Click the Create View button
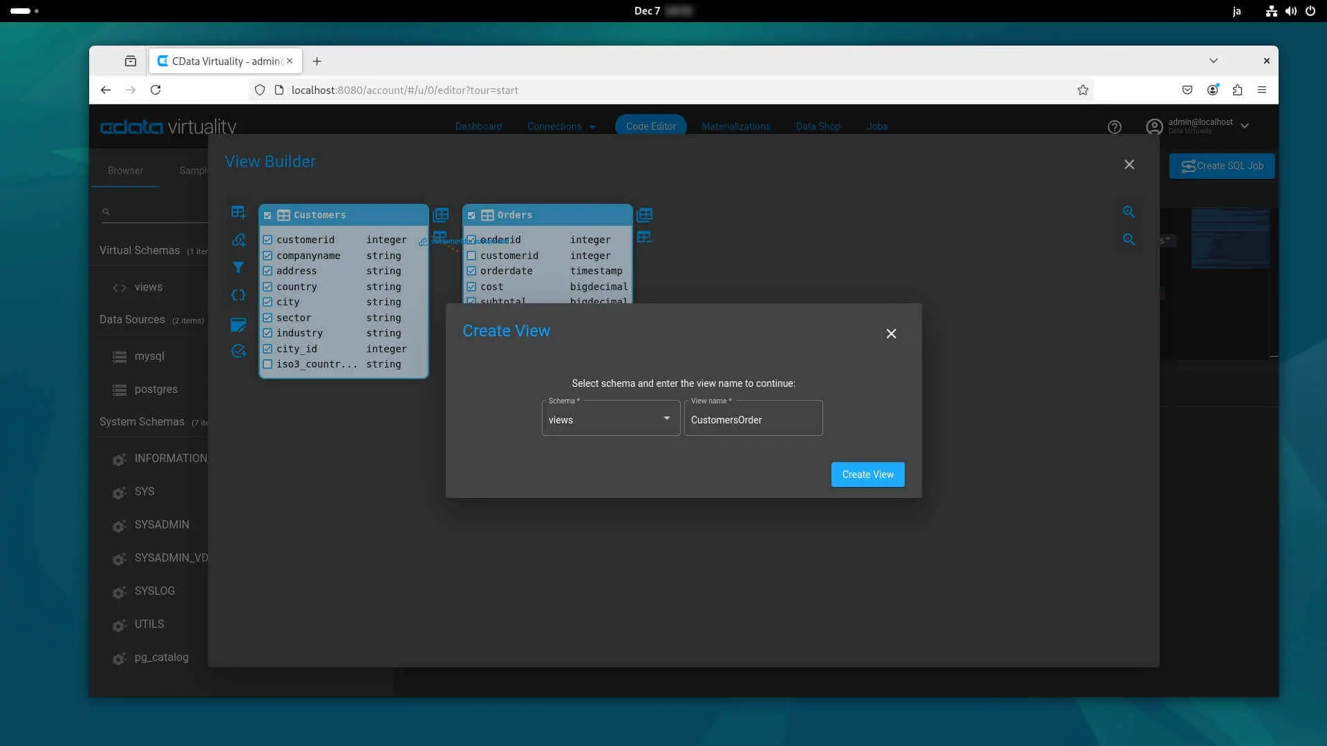1327x746 pixels. pos(867,475)
